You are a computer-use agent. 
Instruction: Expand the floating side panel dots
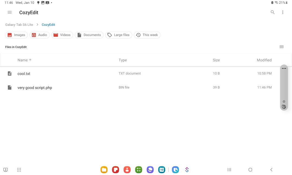click(284, 69)
